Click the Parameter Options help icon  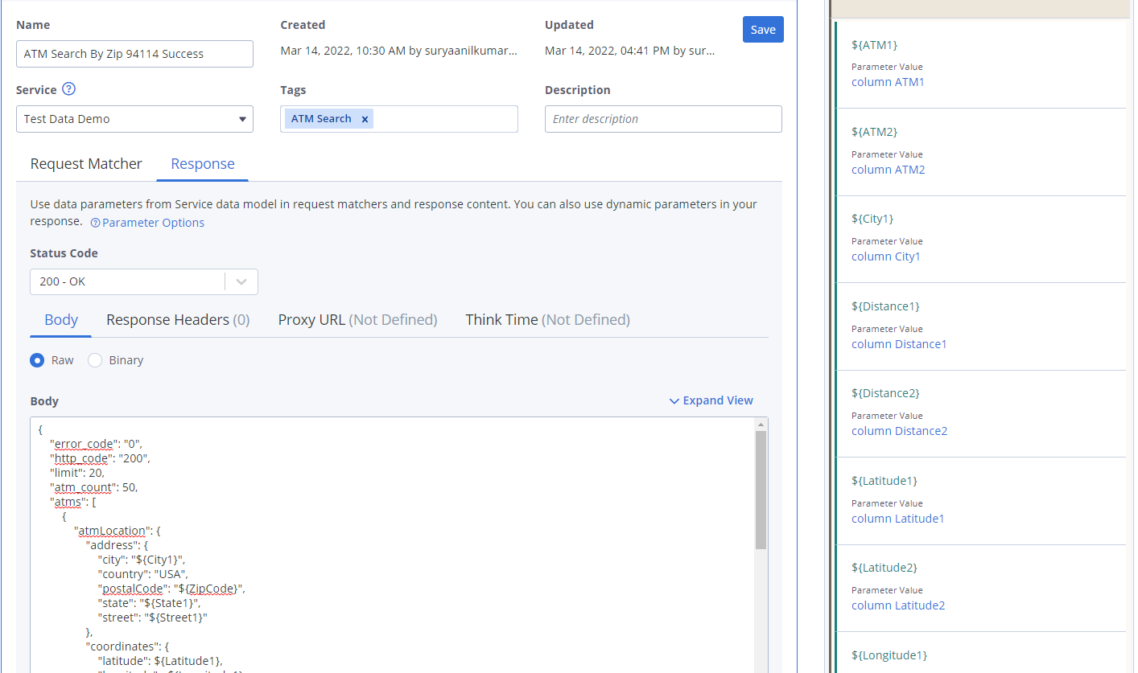coord(95,224)
